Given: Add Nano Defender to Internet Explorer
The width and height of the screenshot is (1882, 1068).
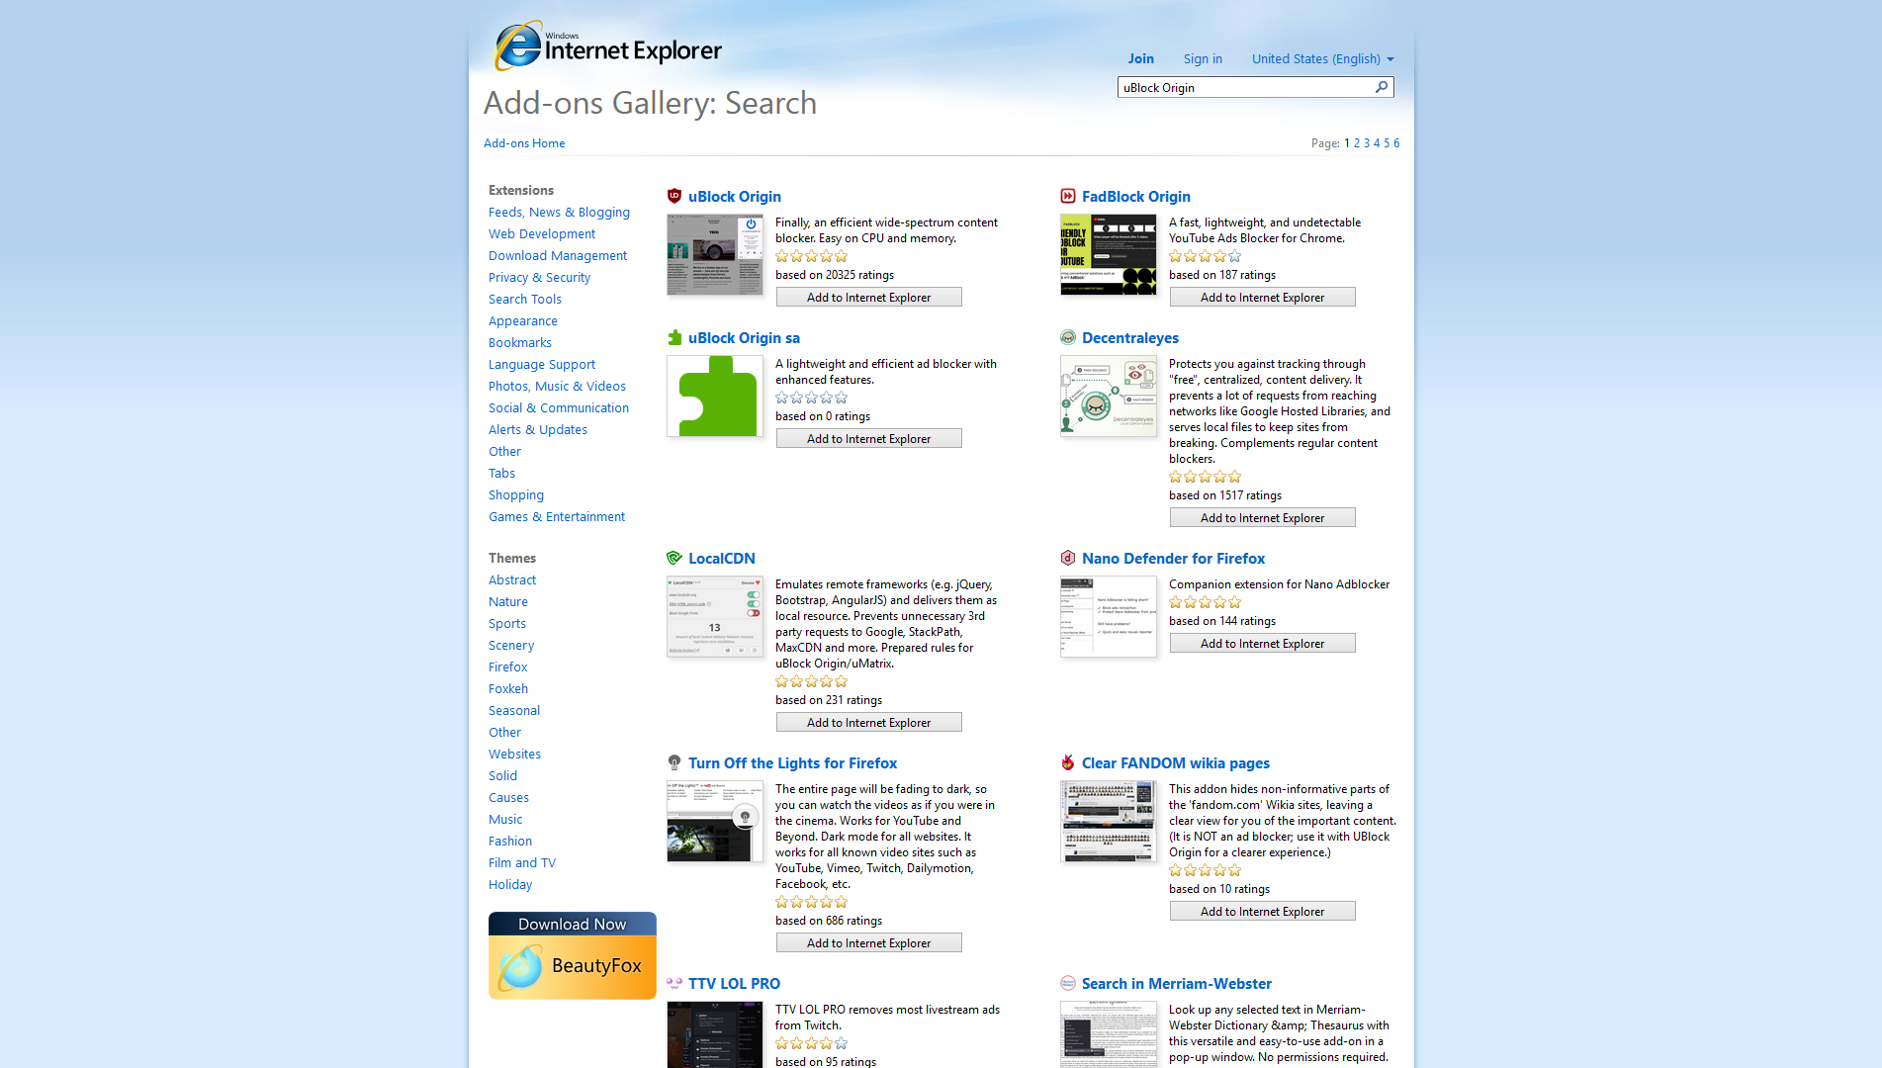Looking at the screenshot, I should [x=1262, y=643].
